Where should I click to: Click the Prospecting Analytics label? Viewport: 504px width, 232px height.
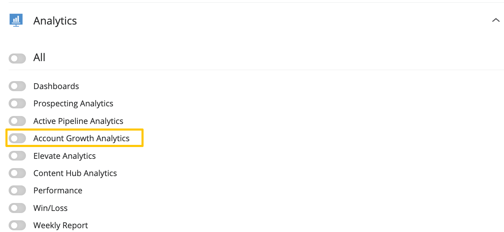coord(73,104)
